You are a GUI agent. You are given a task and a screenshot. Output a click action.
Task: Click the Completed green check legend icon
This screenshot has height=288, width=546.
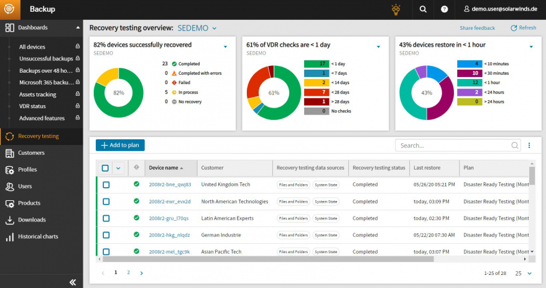174,63
